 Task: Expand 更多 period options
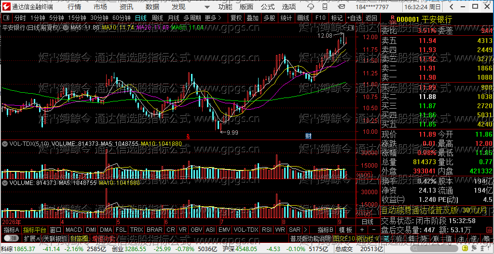(x=213, y=18)
